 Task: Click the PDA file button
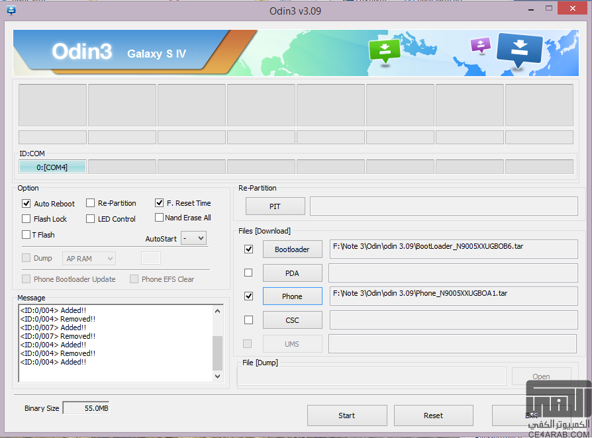tap(292, 273)
